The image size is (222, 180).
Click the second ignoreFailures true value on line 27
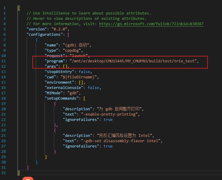click(108, 146)
